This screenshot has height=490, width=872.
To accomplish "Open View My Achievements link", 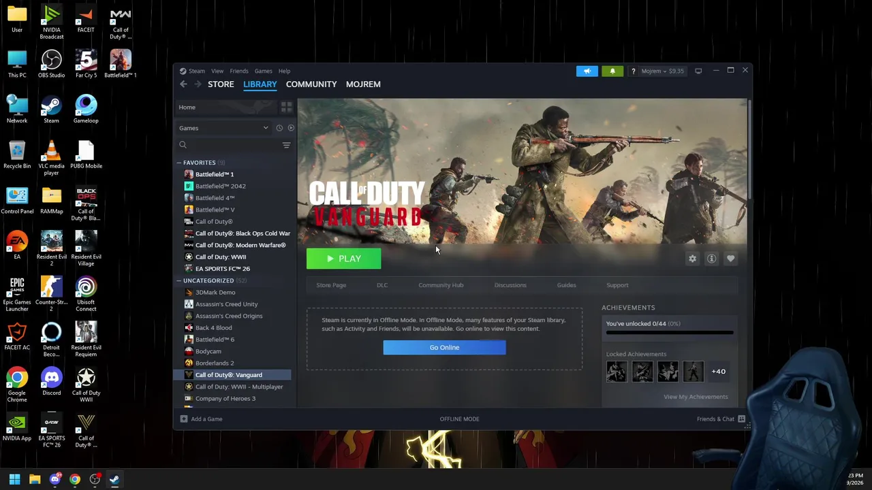I will pos(696,397).
